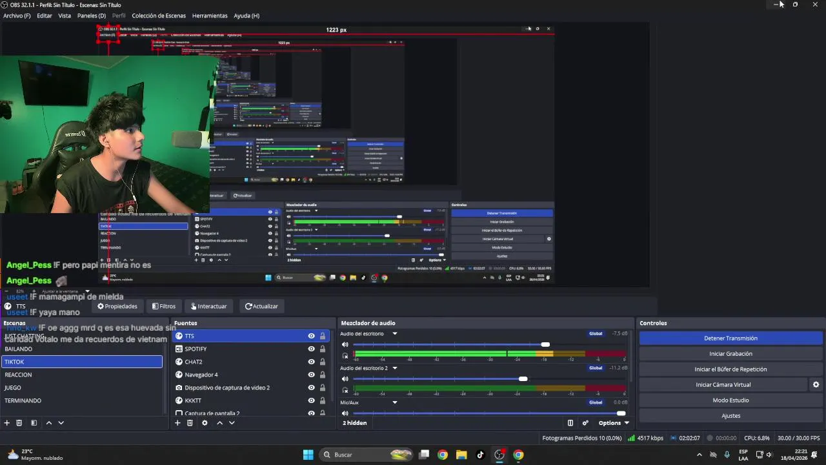Click Audio del escritorio 2 volume slider handle

point(523,379)
